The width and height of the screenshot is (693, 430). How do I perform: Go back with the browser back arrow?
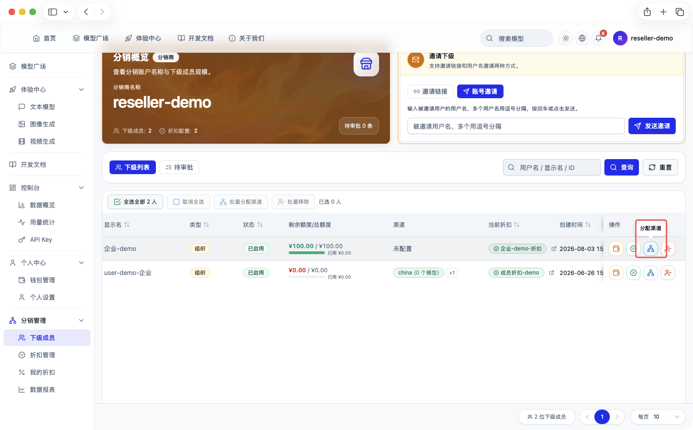pos(86,12)
